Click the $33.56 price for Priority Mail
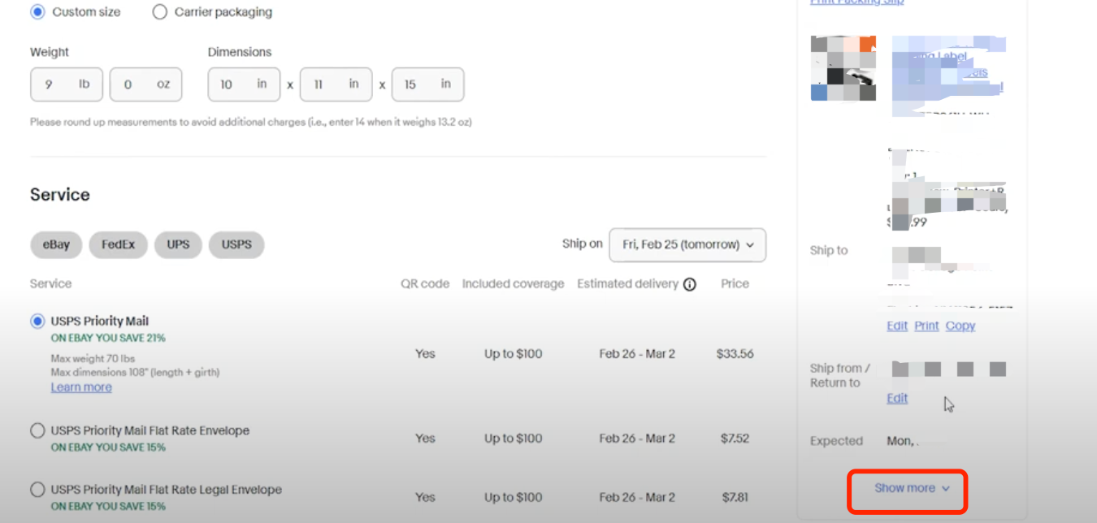The width and height of the screenshot is (1097, 523). (x=735, y=354)
